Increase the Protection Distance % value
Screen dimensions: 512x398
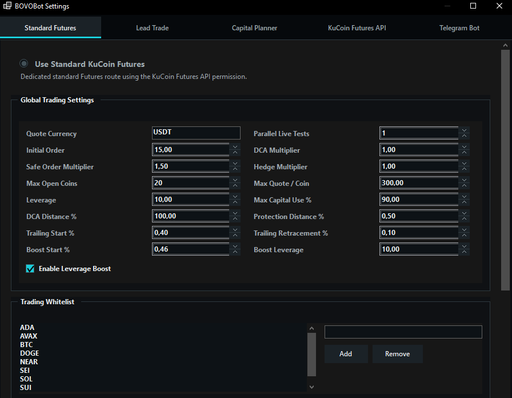pyautogui.click(x=464, y=219)
